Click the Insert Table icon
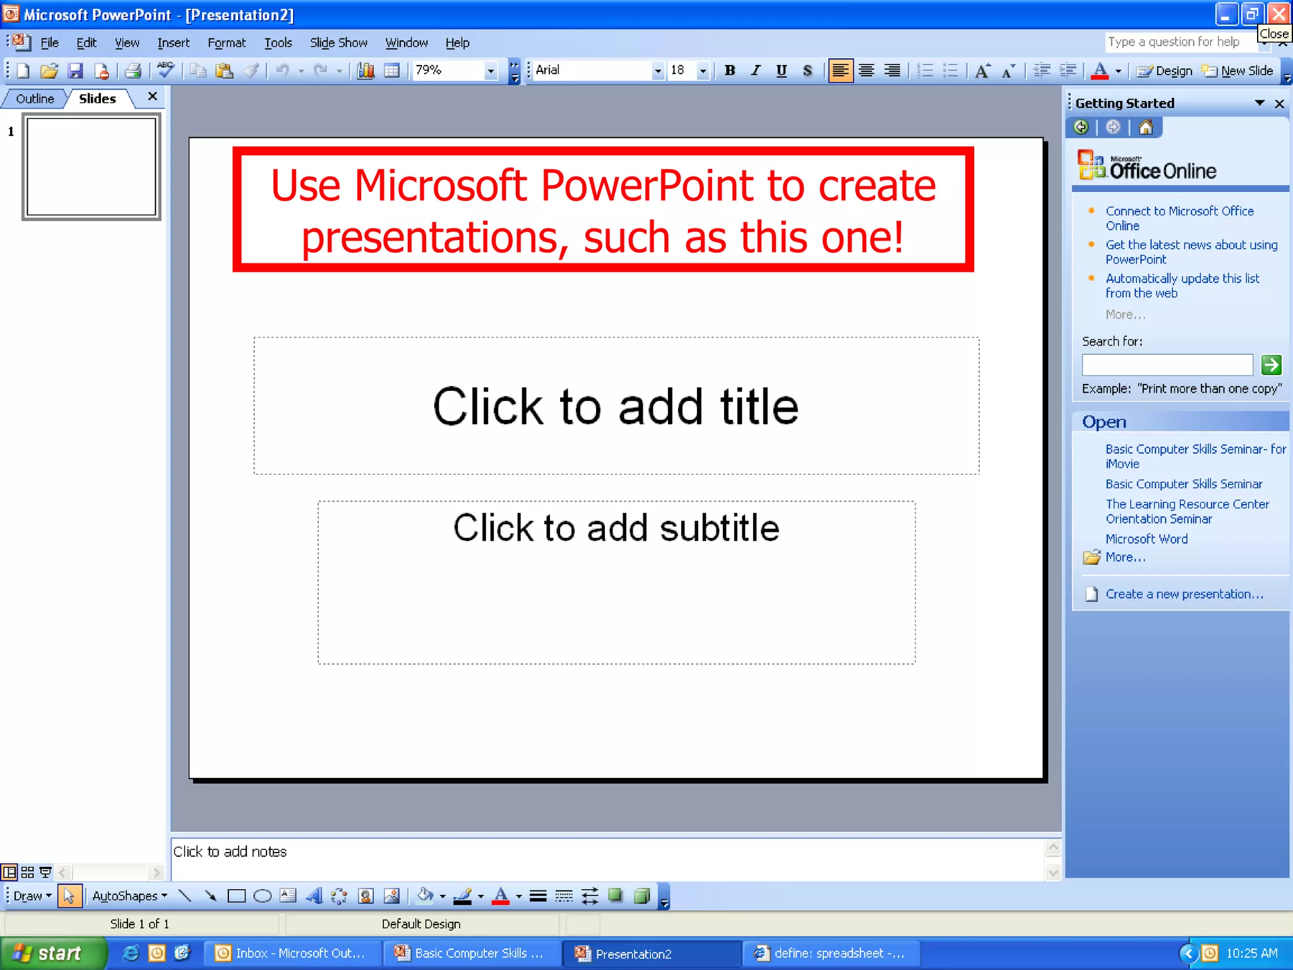 pyautogui.click(x=391, y=71)
